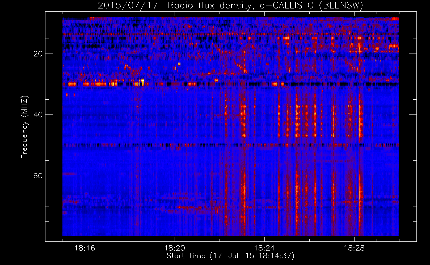
Task: Click the 18:24 time tick label
Action: (264, 248)
